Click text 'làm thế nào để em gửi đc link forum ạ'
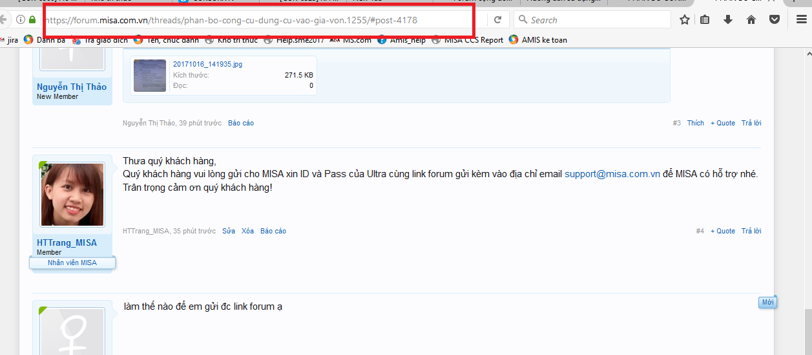 [x=203, y=307]
